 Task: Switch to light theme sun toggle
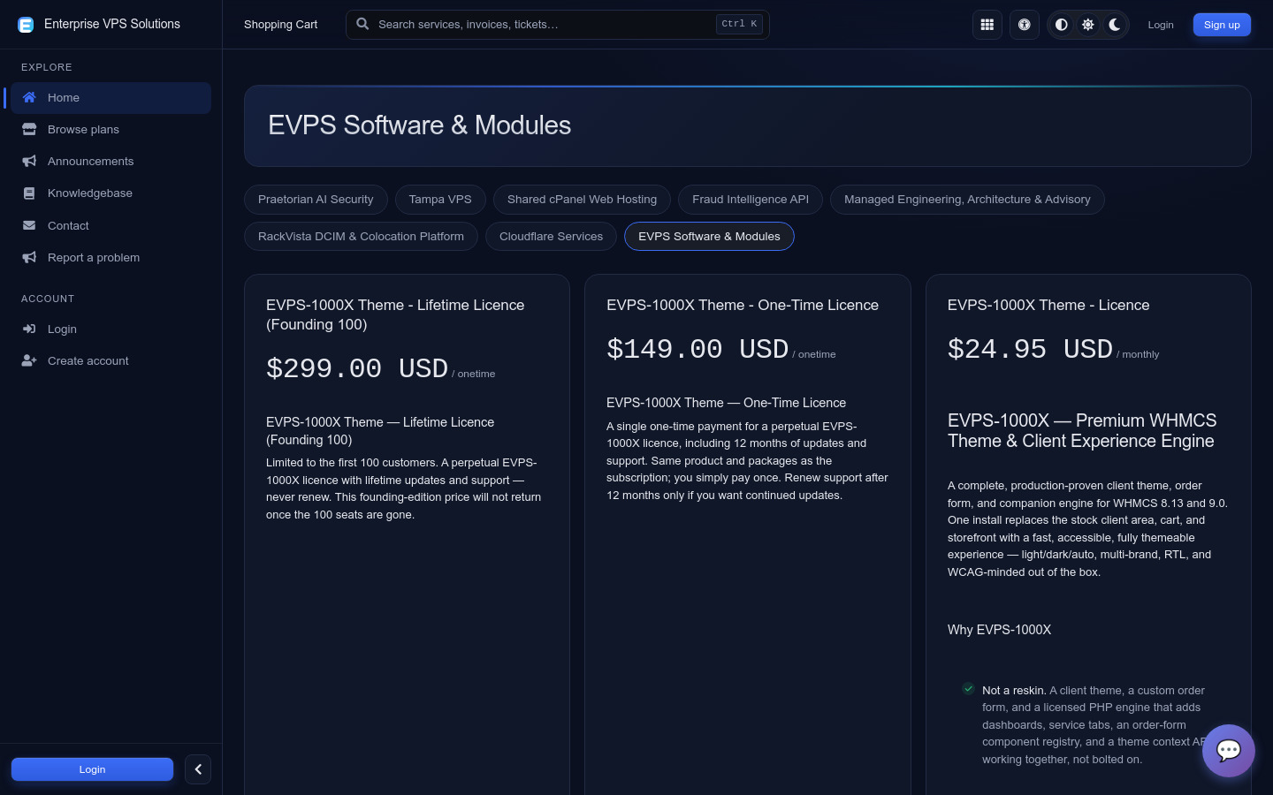point(1088,25)
